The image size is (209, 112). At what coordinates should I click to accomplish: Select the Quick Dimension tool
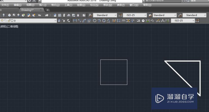(x=114, y=21)
